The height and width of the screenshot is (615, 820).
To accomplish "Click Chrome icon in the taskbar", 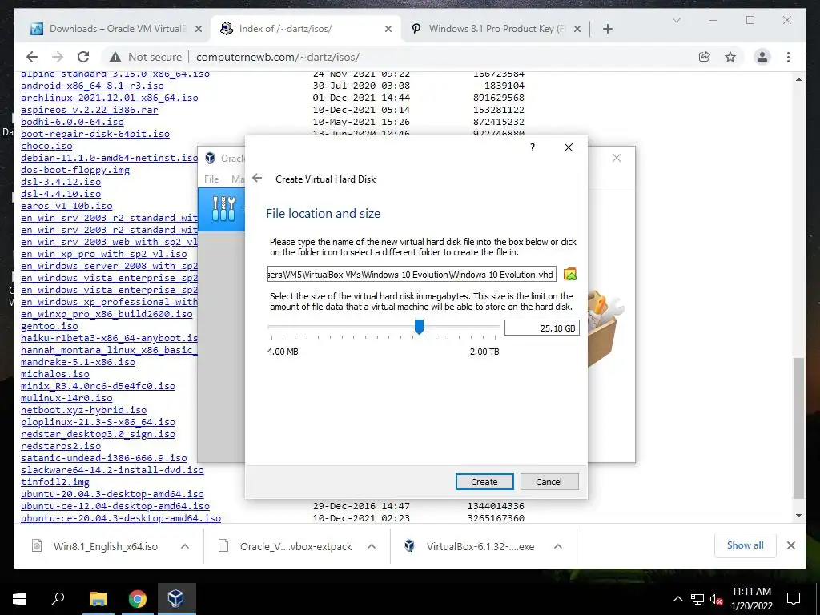I will click(x=138, y=599).
